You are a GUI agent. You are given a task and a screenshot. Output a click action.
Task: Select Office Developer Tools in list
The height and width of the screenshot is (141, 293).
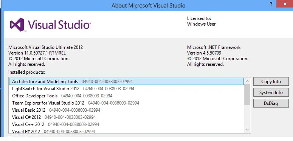tap(127, 96)
